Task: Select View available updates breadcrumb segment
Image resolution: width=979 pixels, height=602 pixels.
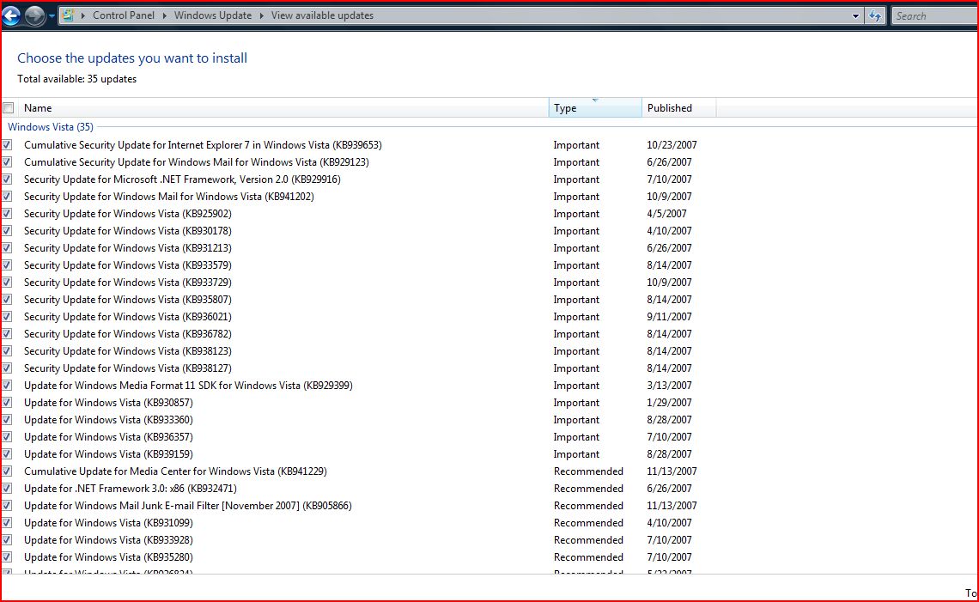Action: coord(322,15)
